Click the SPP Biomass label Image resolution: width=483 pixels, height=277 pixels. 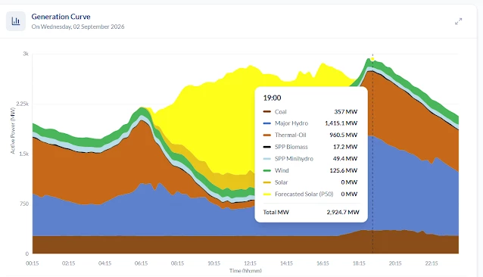click(x=291, y=147)
